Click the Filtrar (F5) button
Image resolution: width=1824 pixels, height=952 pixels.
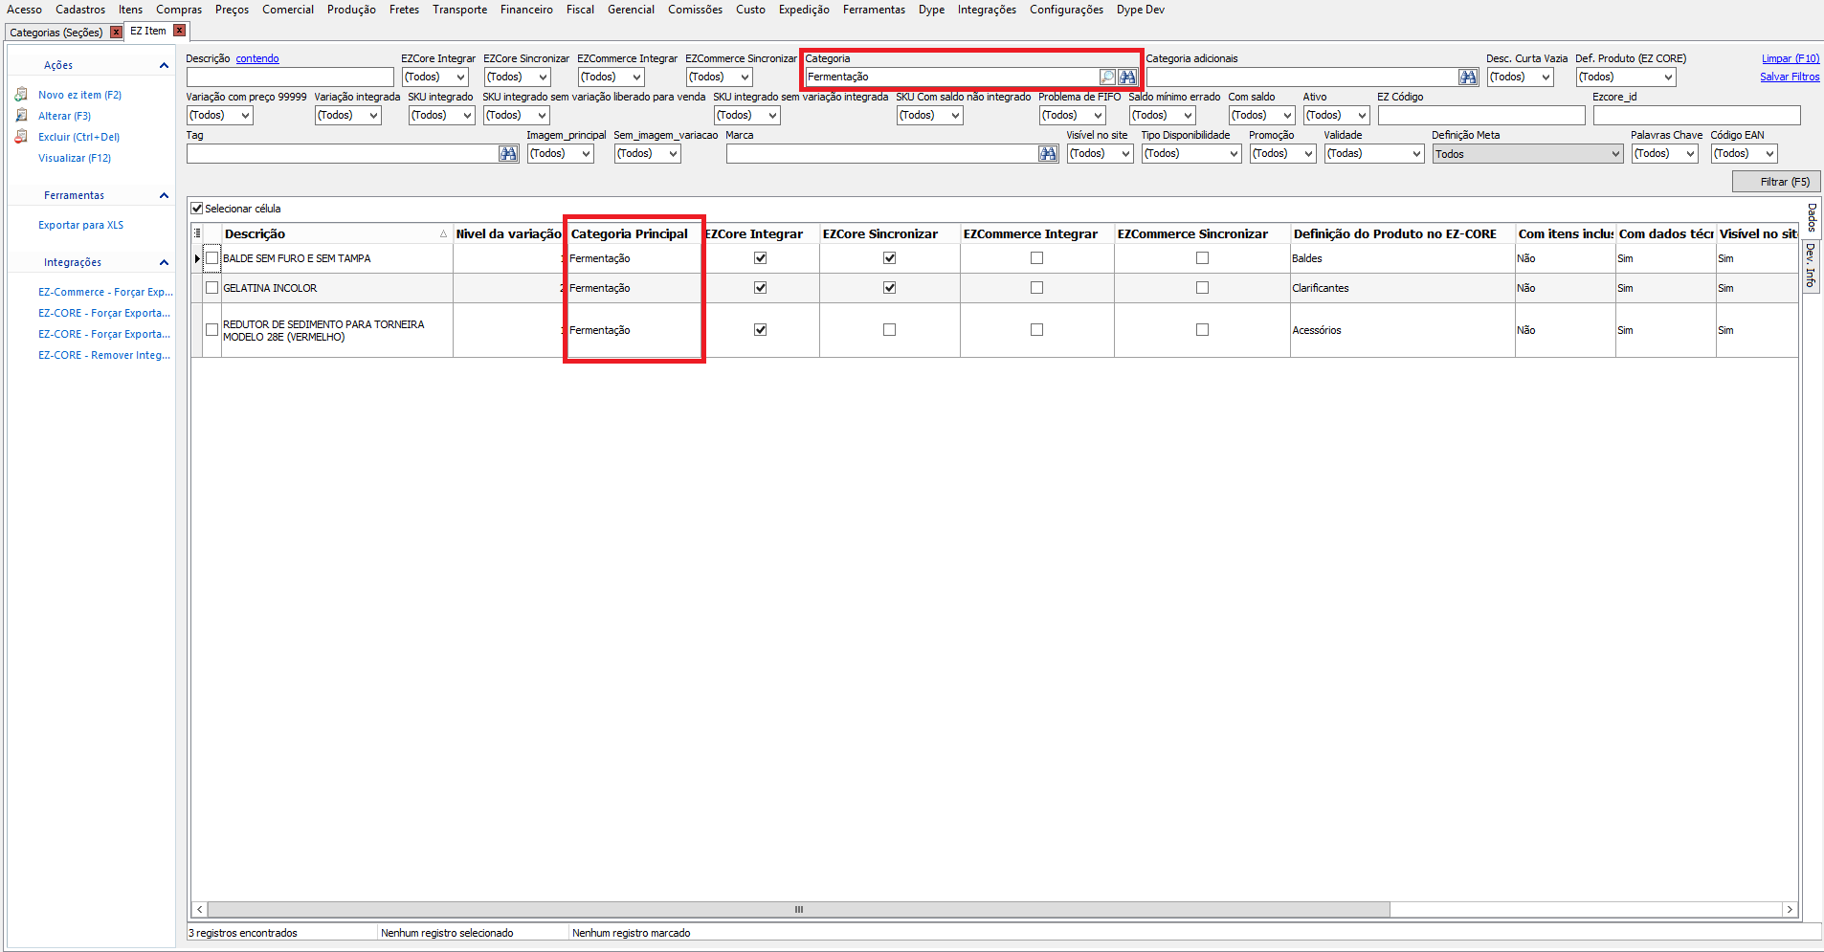1776,182
